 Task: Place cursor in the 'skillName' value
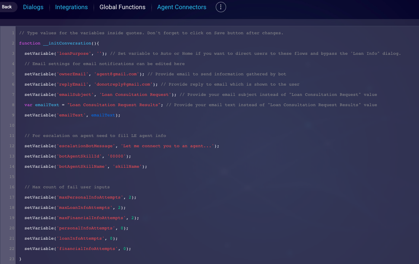point(127,167)
